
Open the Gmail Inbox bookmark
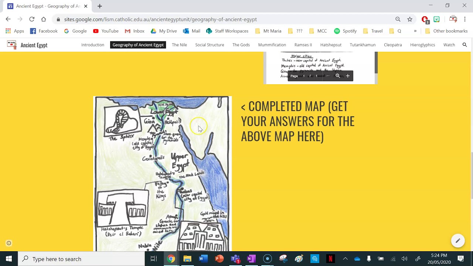pos(135,31)
